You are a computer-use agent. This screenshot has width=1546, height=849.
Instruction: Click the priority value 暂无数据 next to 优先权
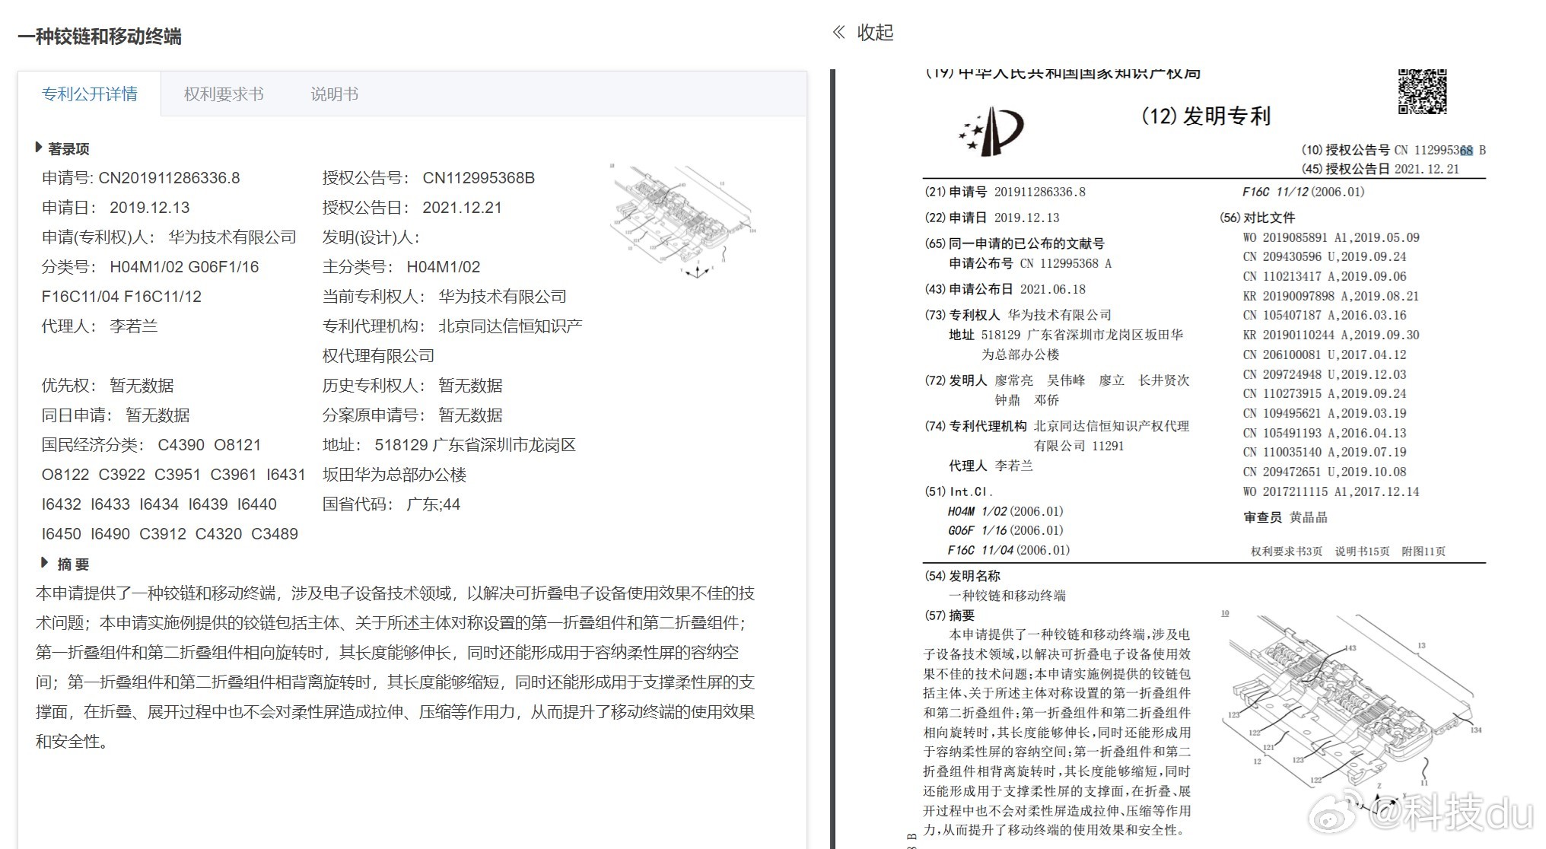click(142, 386)
